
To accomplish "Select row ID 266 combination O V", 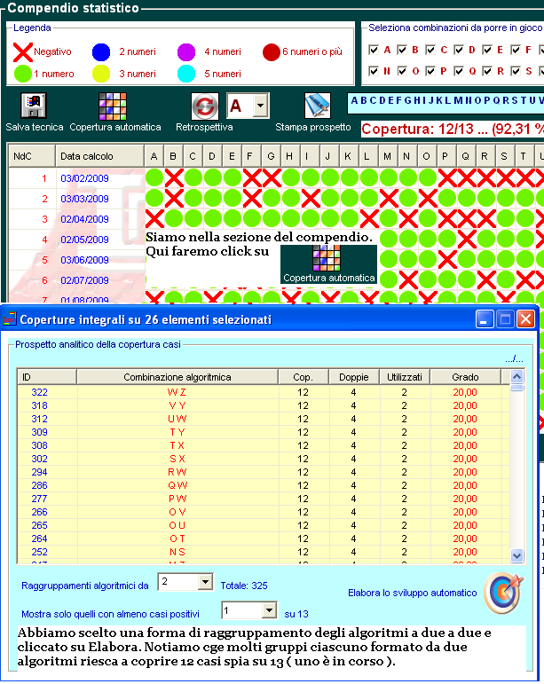I will (x=263, y=512).
